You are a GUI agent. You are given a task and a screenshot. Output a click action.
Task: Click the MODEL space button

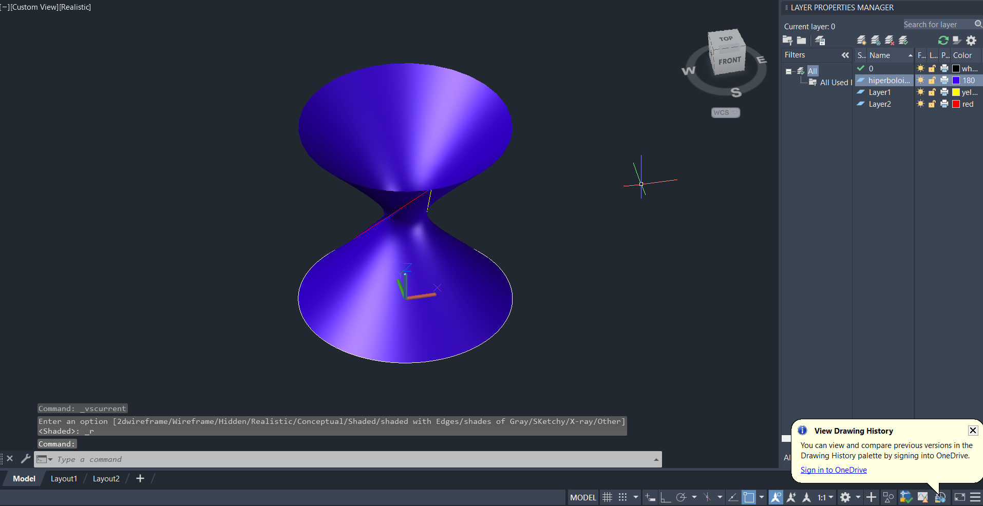[583, 497]
